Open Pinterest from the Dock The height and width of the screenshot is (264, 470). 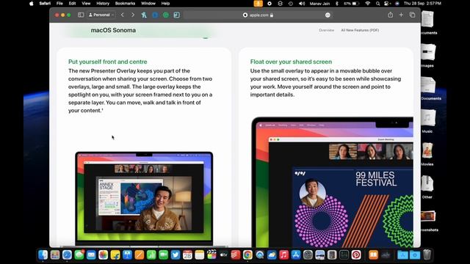pyautogui.click(x=356, y=254)
